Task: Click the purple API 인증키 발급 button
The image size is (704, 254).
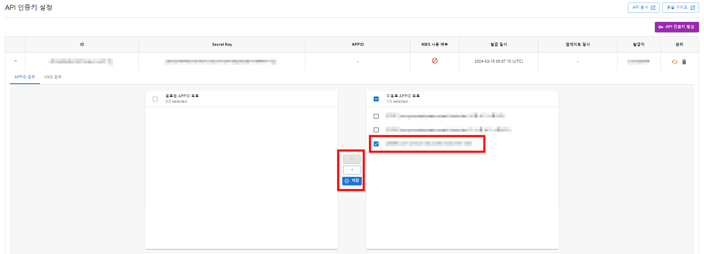Action: click(677, 27)
